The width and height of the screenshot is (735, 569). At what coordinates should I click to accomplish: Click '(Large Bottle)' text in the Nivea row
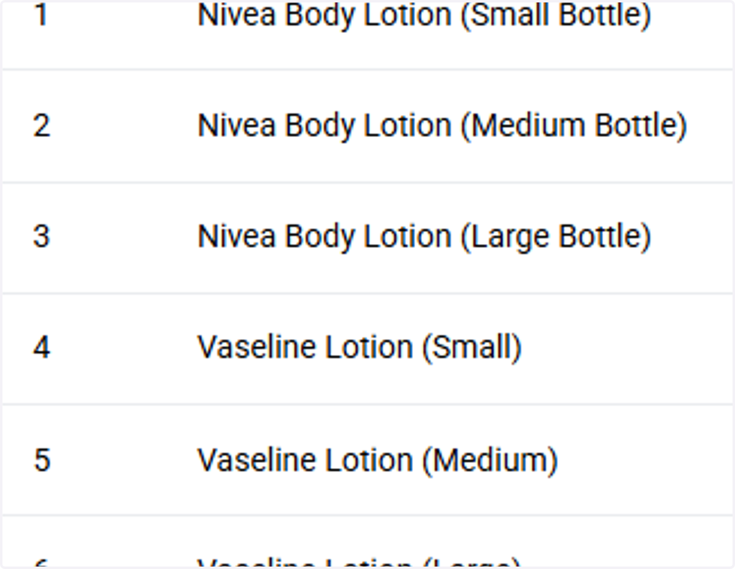(x=556, y=238)
